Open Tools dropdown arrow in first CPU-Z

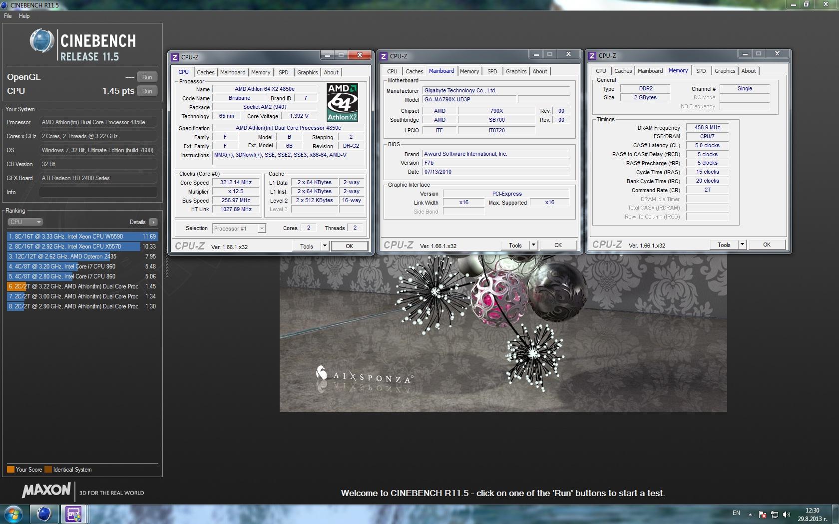point(325,246)
